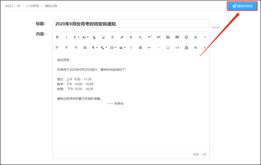
Task: Click the insert image icon
Action: (168, 37)
